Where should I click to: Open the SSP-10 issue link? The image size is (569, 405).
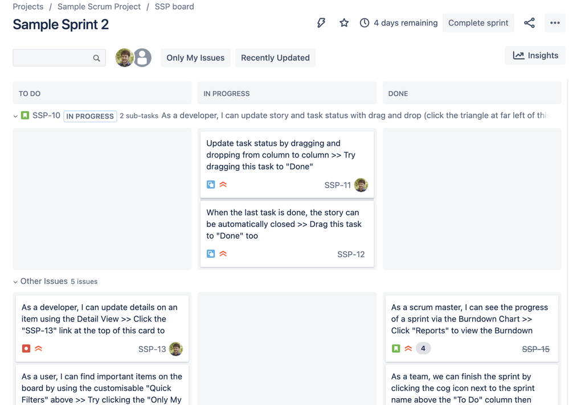pos(47,115)
